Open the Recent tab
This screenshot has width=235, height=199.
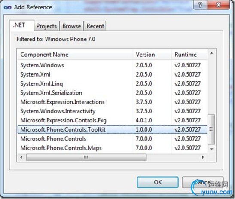pyautogui.click(x=95, y=26)
